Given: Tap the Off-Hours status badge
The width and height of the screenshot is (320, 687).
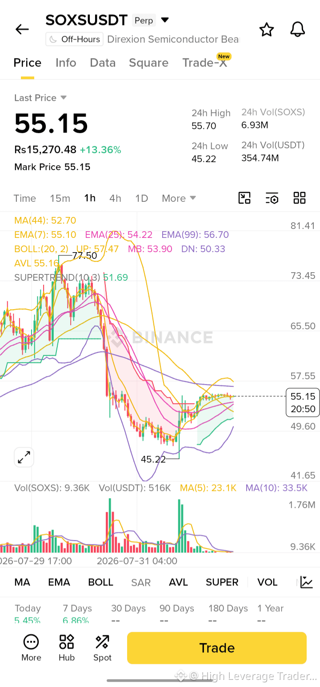Looking at the screenshot, I should coord(75,39).
